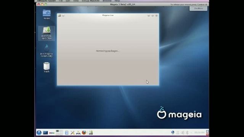Click the installer task icon in the panel
The image size is (244, 137).
tap(91, 132)
